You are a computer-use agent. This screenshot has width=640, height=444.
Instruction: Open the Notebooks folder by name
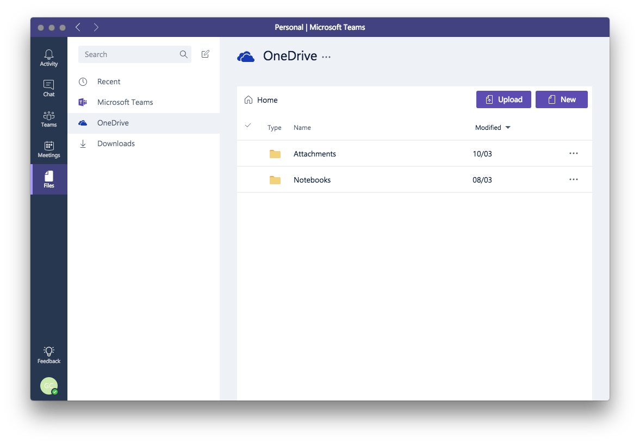pos(312,180)
